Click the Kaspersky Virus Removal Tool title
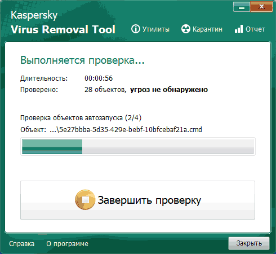This screenshot has height=254, width=276. click(63, 23)
